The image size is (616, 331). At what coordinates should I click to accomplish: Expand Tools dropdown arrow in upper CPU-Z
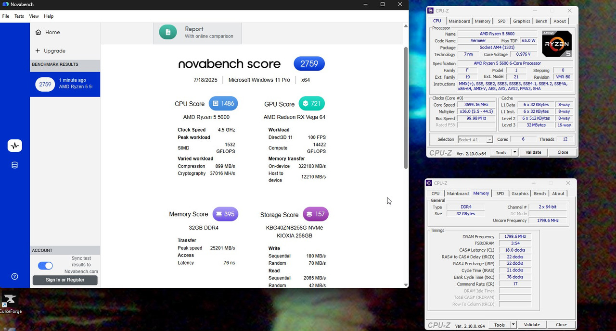514,152
